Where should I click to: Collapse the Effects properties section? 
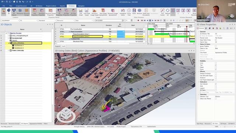[x=199, y=71]
